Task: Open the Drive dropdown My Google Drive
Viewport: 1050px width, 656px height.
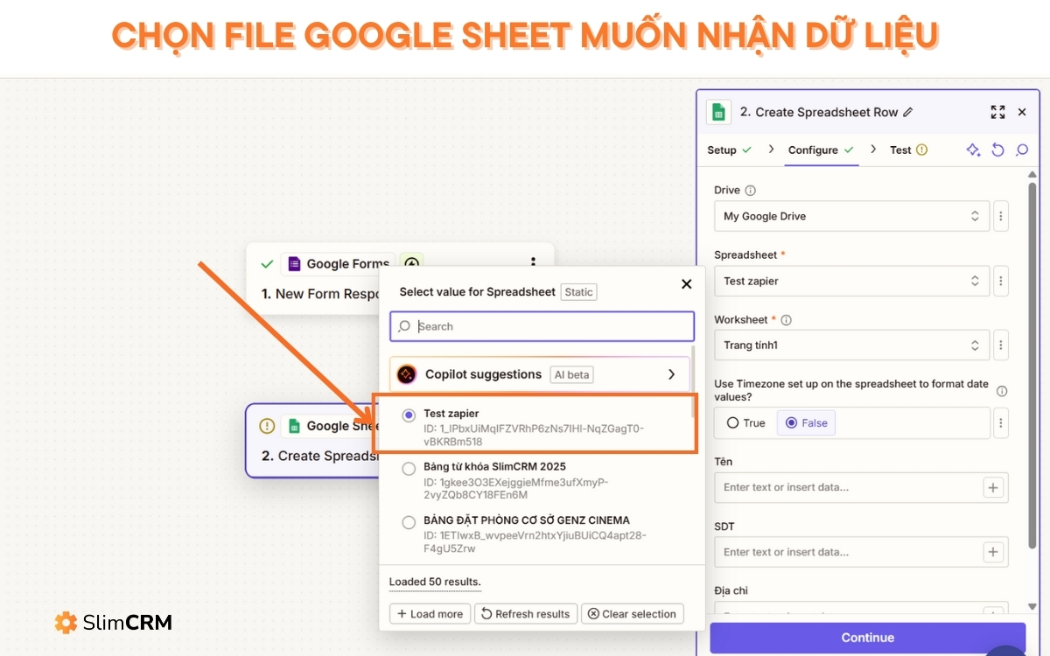Action: [x=852, y=216]
